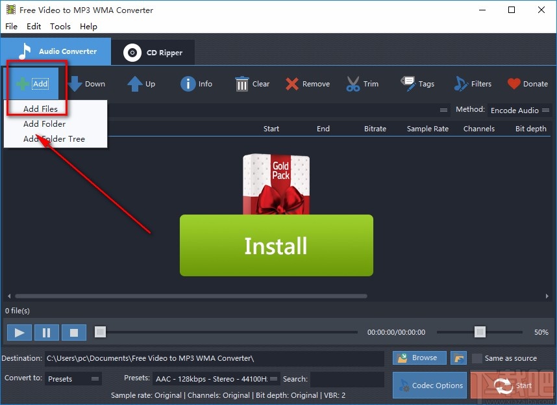Open the Edit menu
The width and height of the screenshot is (557, 405).
[x=34, y=26]
